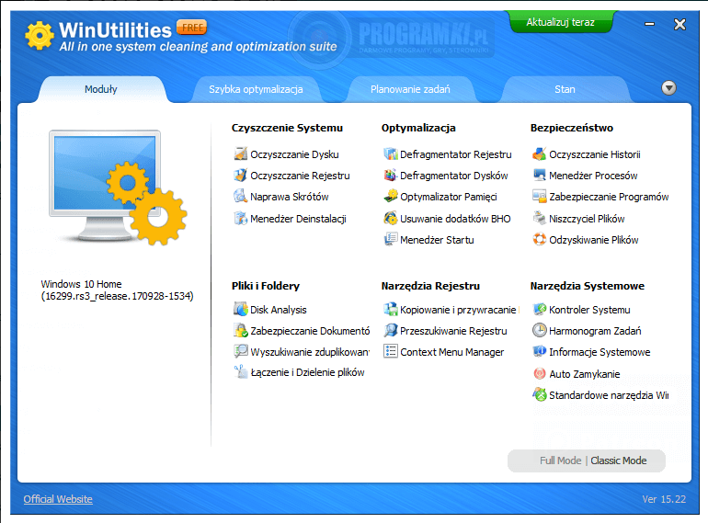Click the Optymalizator Pamięci icon
This screenshot has width=708, height=523.
(x=390, y=197)
